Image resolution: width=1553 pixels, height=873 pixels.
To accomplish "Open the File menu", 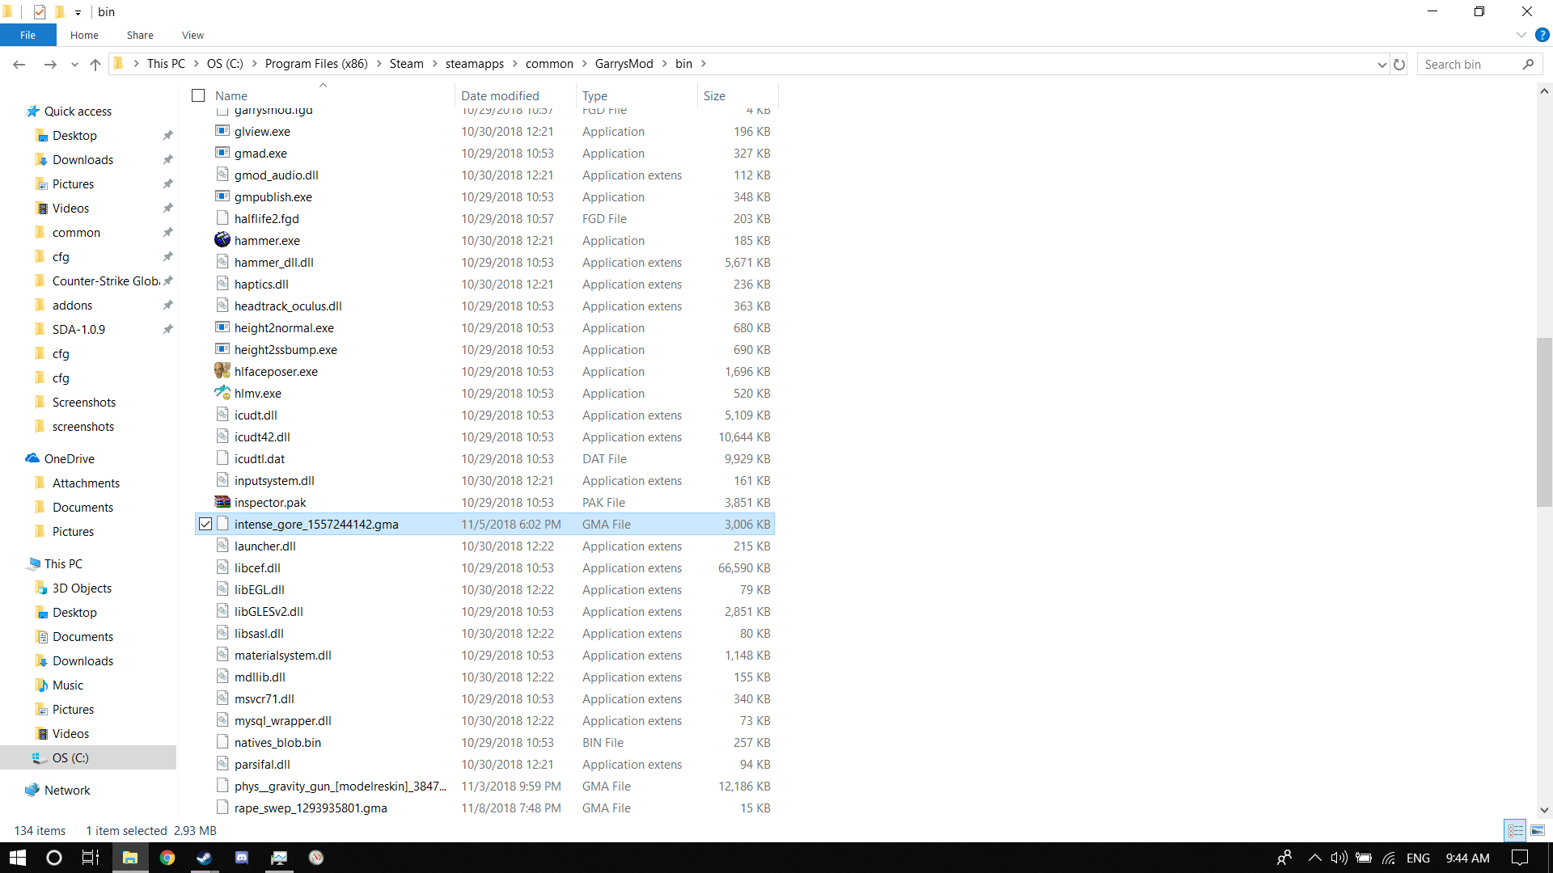I will [x=28, y=35].
